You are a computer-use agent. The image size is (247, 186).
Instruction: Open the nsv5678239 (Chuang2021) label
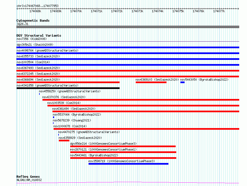pyautogui.click(x=72, y=120)
